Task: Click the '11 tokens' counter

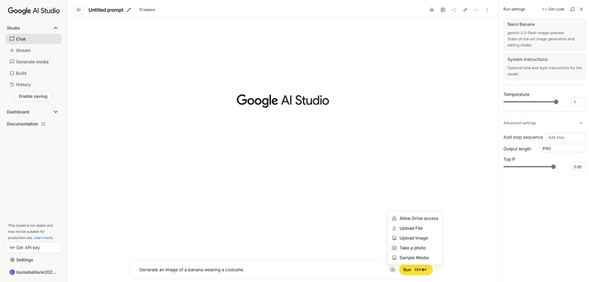Action: coord(147,10)
